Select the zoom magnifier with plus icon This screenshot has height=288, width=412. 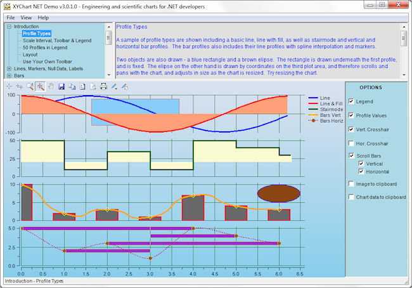pos(30,86)
